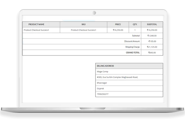The height and width of the screenshot is (122, 185).
Task: Click the quantity value 1
Action: pyautogui.click(x=135, y=30)
